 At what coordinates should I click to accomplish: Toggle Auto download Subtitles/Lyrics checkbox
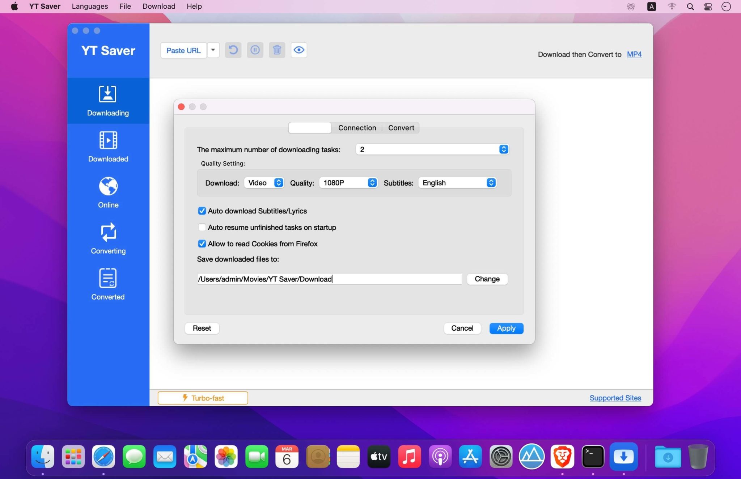[x=202, y=211]
